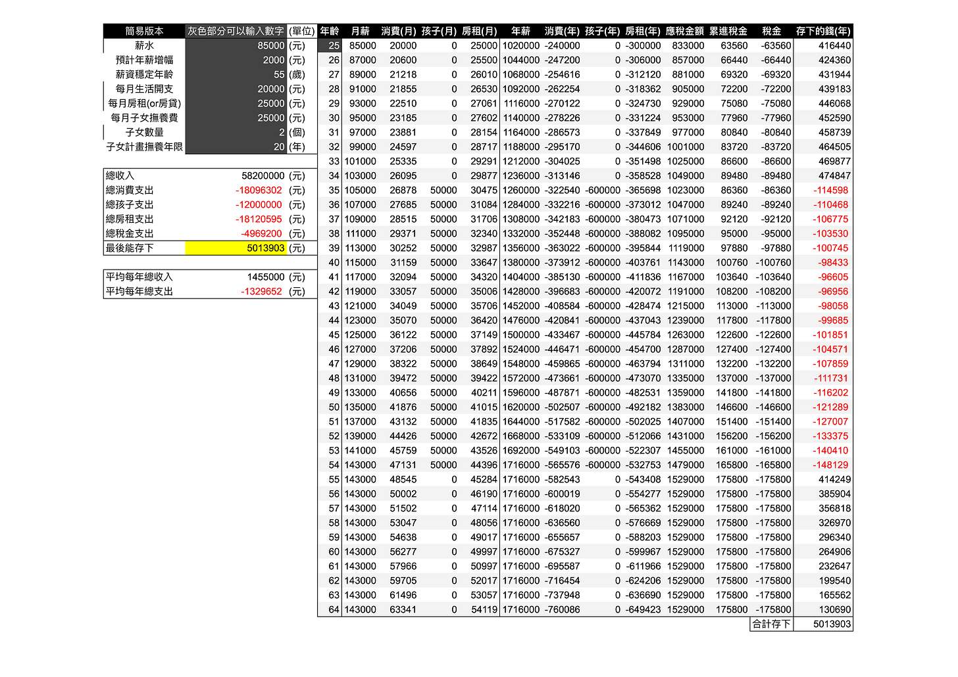Image resolution: width=958 pixels, height=677 pixels.
Task: Select the 每月房租(or房貸) input cell with 25000
Action: click(x=236, y=103)
